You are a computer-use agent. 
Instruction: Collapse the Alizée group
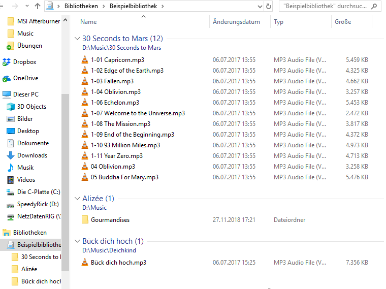77,199
